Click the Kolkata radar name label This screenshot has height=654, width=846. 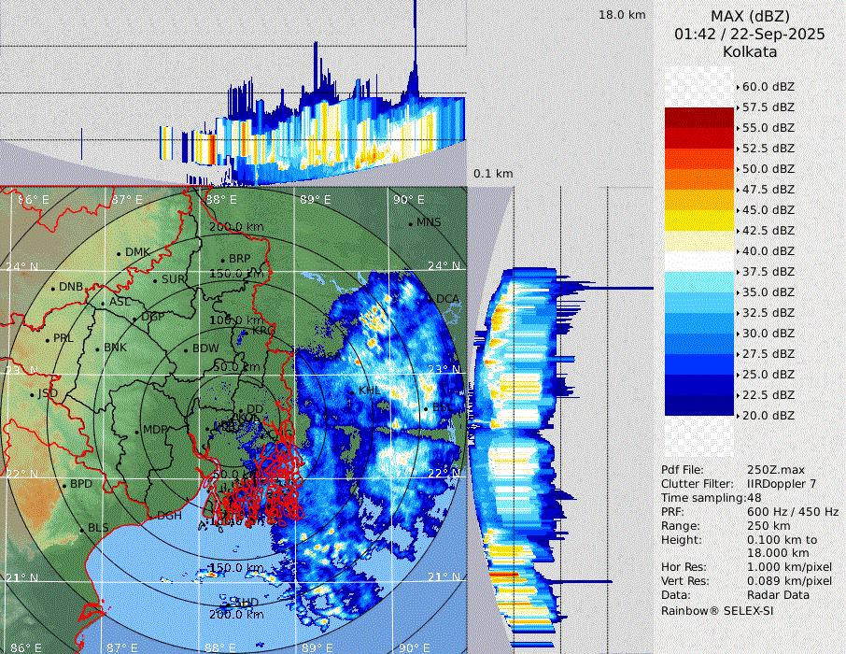tap(750, 51)
